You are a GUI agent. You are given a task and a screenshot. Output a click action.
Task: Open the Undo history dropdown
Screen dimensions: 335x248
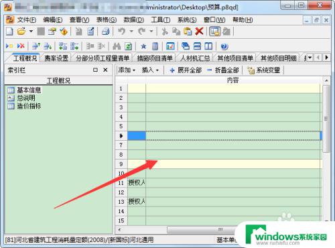pyautogui.click(x=131, y=32)
